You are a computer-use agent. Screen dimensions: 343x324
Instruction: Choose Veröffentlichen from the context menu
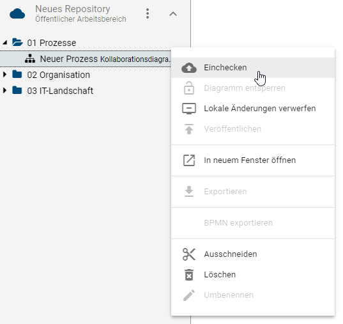point(253,128)
